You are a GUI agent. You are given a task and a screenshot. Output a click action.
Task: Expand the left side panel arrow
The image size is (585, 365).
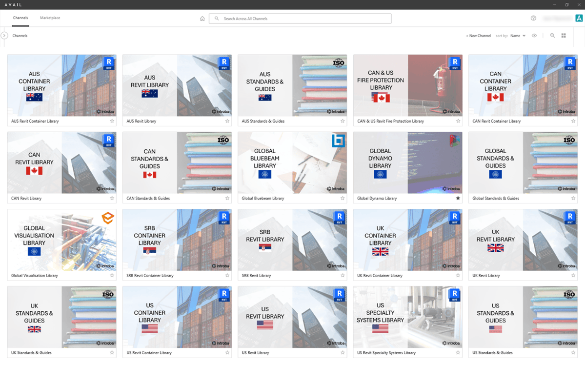4,36
